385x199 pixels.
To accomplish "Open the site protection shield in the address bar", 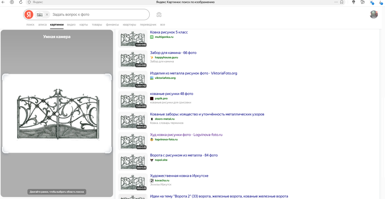I will click(x=29, y=2).
